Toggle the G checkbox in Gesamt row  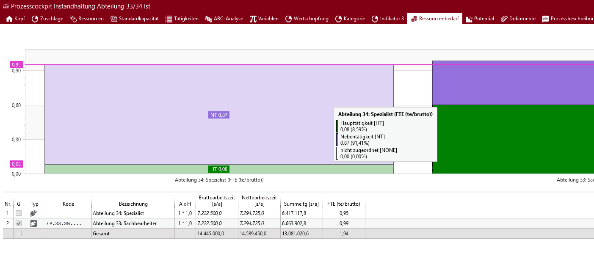coord(19,234)
